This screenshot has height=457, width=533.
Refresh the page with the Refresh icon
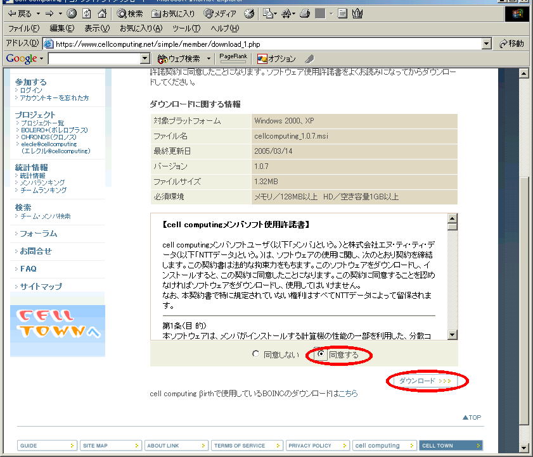coord(87,13)
